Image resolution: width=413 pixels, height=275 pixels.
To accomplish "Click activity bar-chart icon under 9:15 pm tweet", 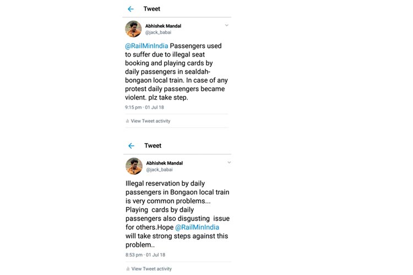I will [x=127, y=121].
